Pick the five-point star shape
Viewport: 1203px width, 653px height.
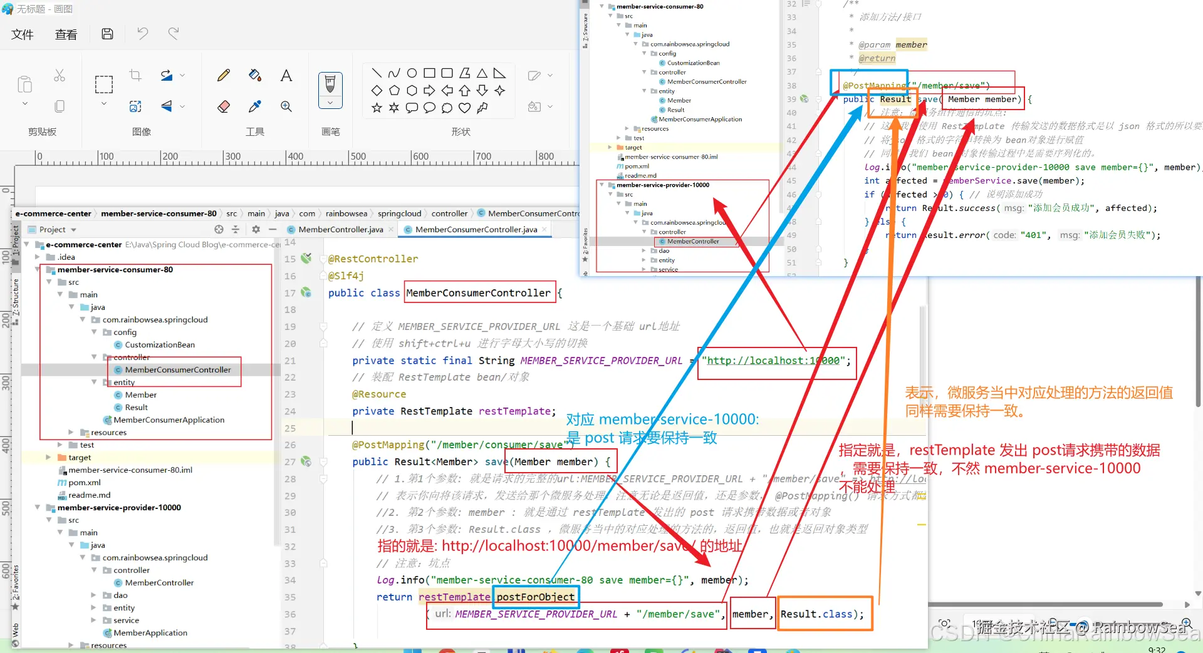(377, 108)
